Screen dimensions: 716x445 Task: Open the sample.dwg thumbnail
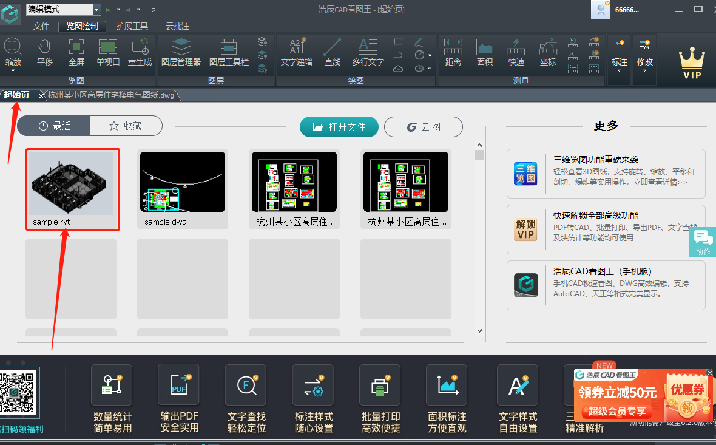coord(183,189)
